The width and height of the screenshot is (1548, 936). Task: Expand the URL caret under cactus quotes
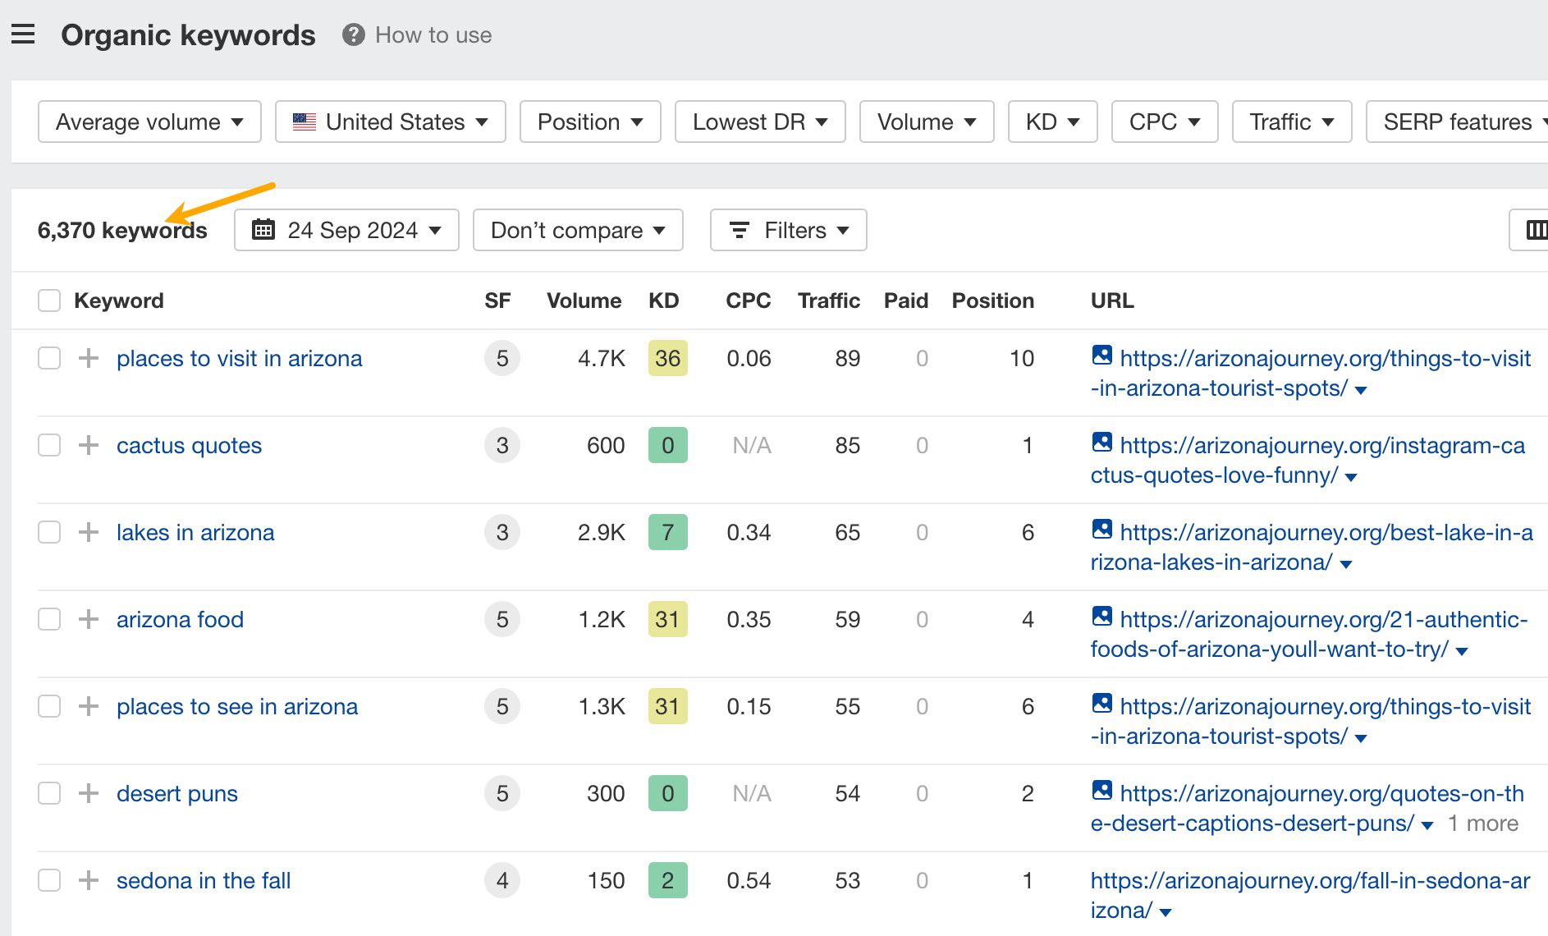tap(1351, 476)
